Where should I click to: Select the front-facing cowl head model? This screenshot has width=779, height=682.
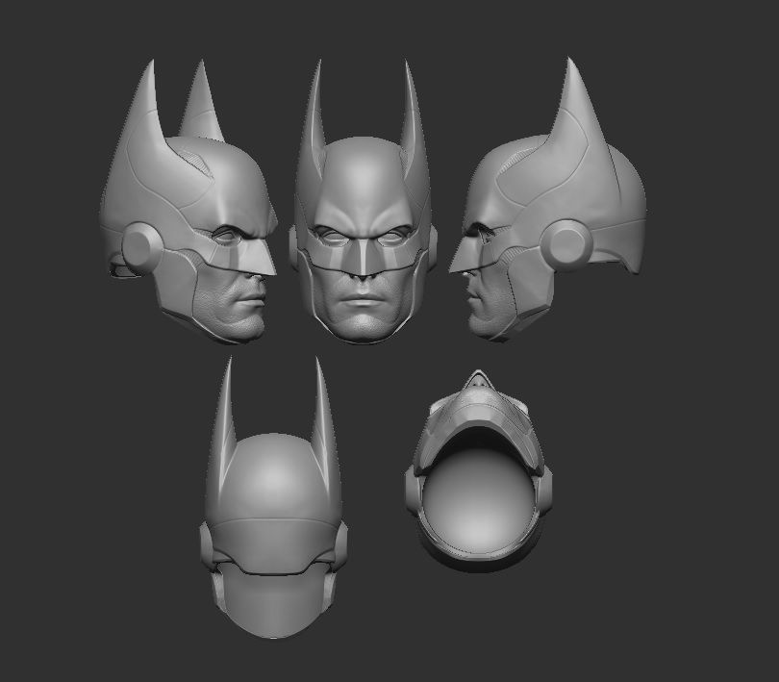click(x=364, y=201)
